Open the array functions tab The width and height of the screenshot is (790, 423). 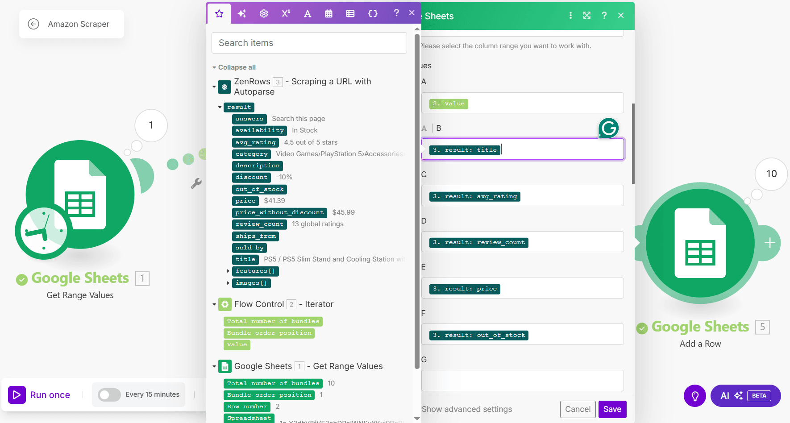(x=350, y=13)
